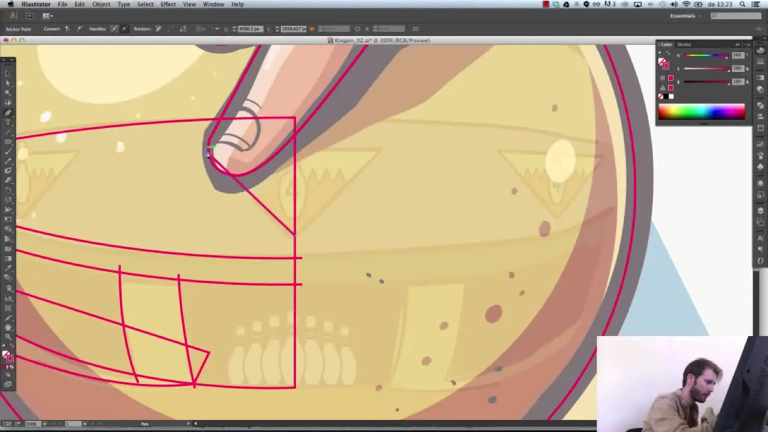Image resolution: width=768 pixels, height=432 pixels.
Task: Select the Zoom tool
Action: coord(8,337)
